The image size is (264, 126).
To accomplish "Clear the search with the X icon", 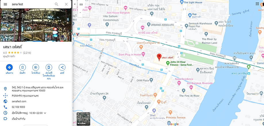I will (66, 4).
